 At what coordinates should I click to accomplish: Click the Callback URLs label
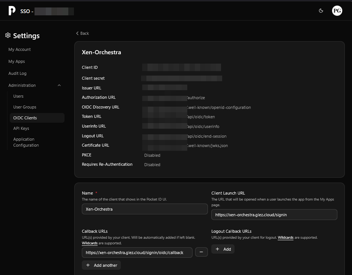tap(95, 231)
